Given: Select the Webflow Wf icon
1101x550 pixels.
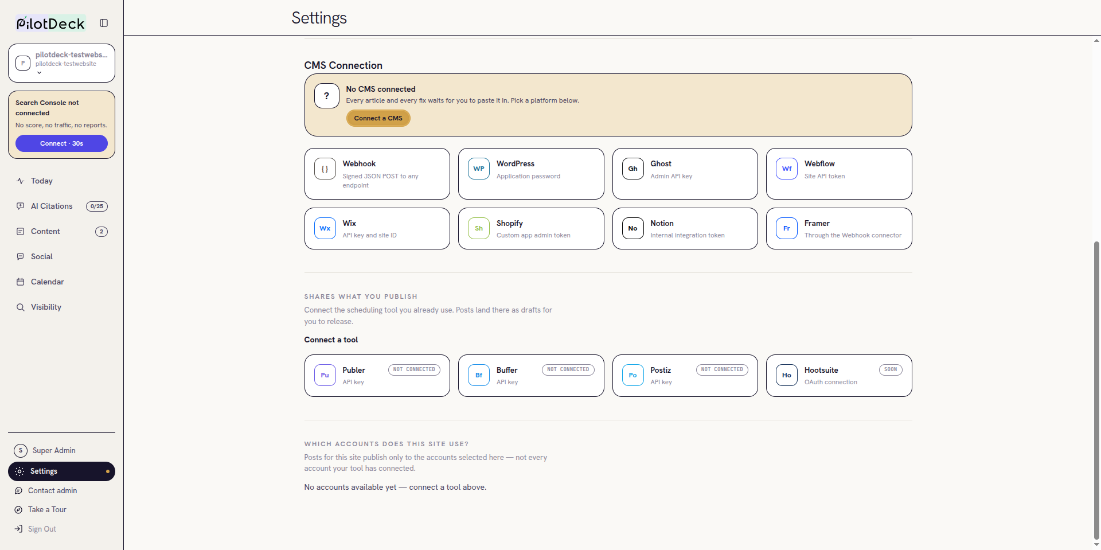Looking at the screenshot, I should [787, 169].
